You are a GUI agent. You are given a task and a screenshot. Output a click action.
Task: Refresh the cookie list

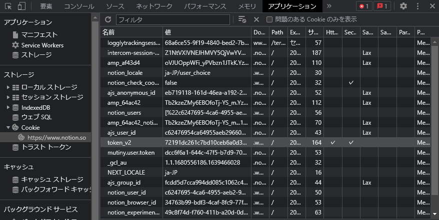pos(108,19)
